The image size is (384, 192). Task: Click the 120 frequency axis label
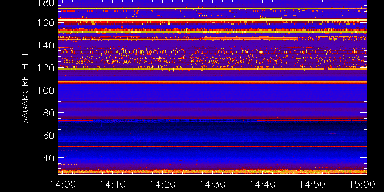point(46,68)
